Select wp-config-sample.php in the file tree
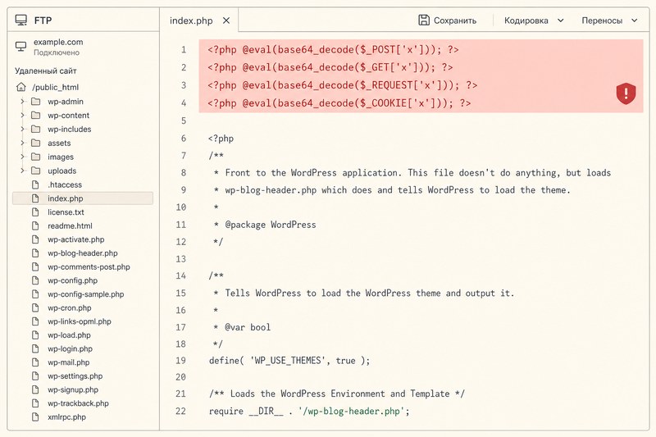This screenshot has height=437, width=656. pos(86,294)
